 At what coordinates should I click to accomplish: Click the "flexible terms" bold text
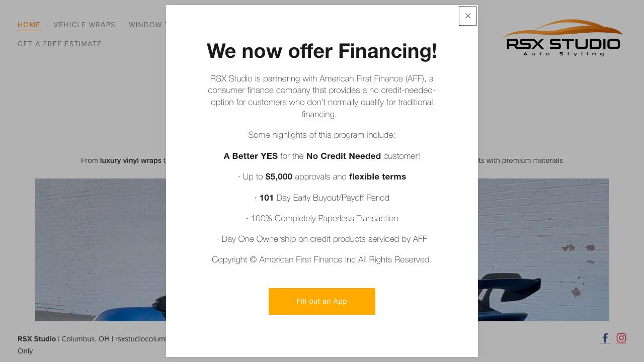377,176
